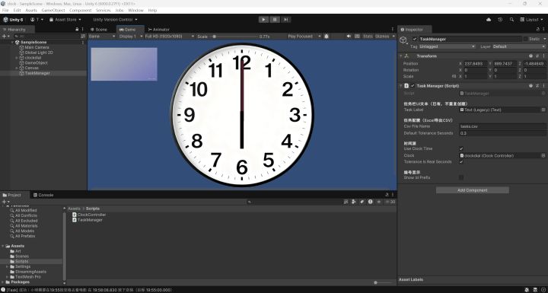The width and height of the screenshot is (548, 293).
Task: Select Global Light 2D in Hierarchy
Action: point(39,53)
